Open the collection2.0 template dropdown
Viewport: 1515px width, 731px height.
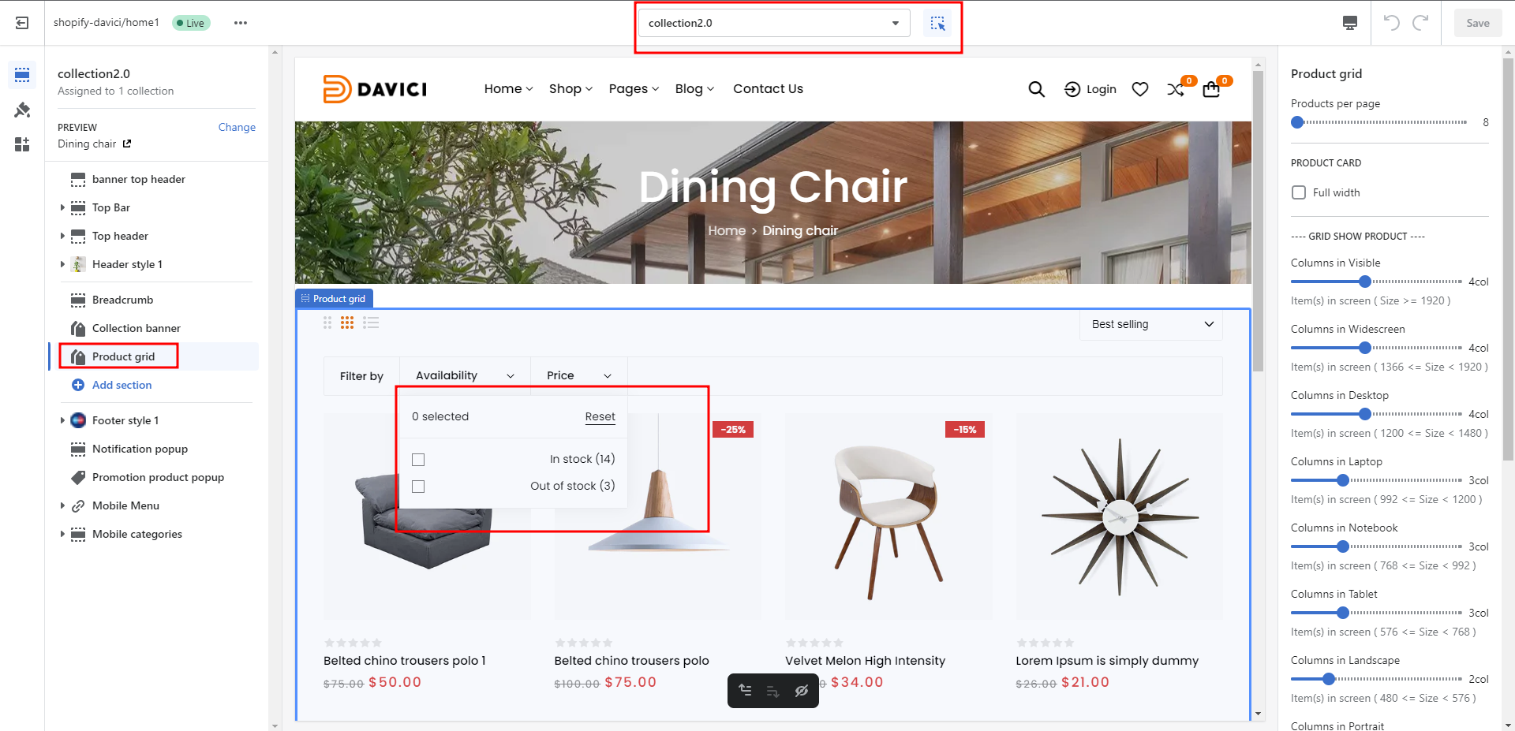coord(773,23)
